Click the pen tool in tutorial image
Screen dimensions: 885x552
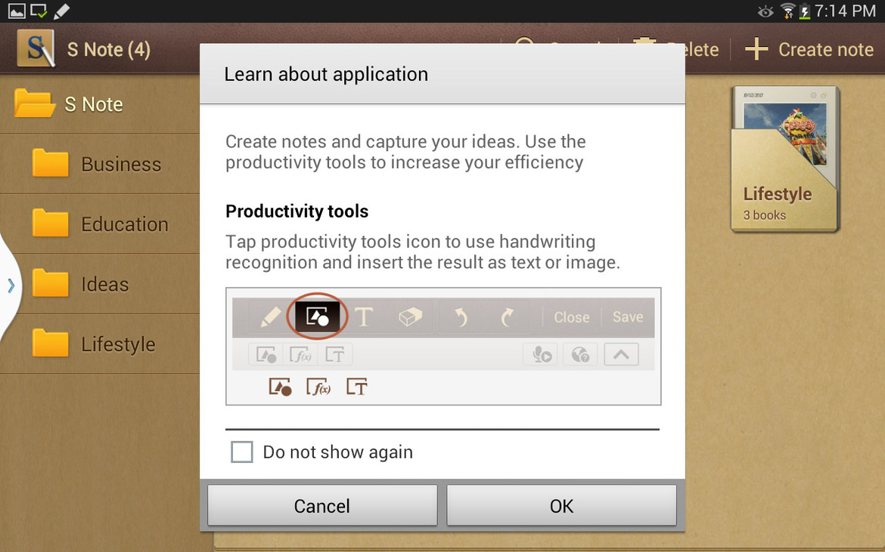tap(271, 316)
